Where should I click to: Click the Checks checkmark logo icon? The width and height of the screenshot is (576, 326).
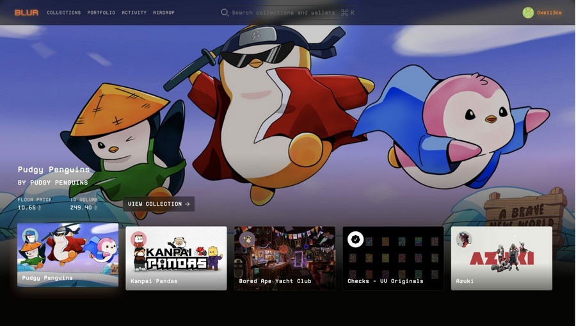pos(355,240)
